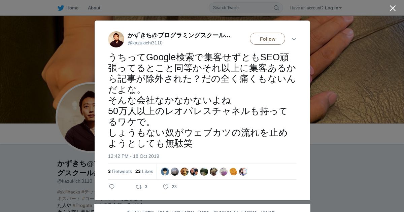The height and width of the screenshot is (212, 404).
Task: Click the reply speech bubble icon
Action: pos(112,187)
